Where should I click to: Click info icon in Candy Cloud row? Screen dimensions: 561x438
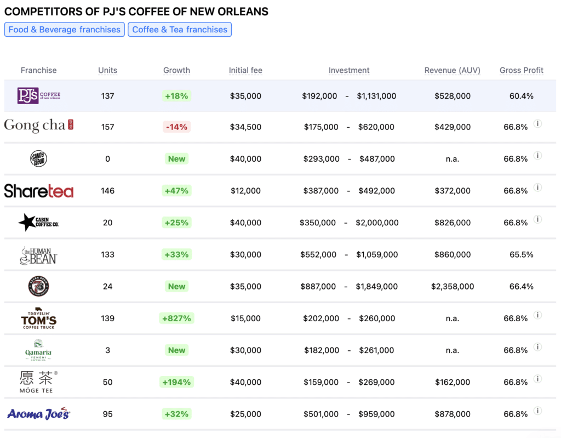(x=537, y=156)
